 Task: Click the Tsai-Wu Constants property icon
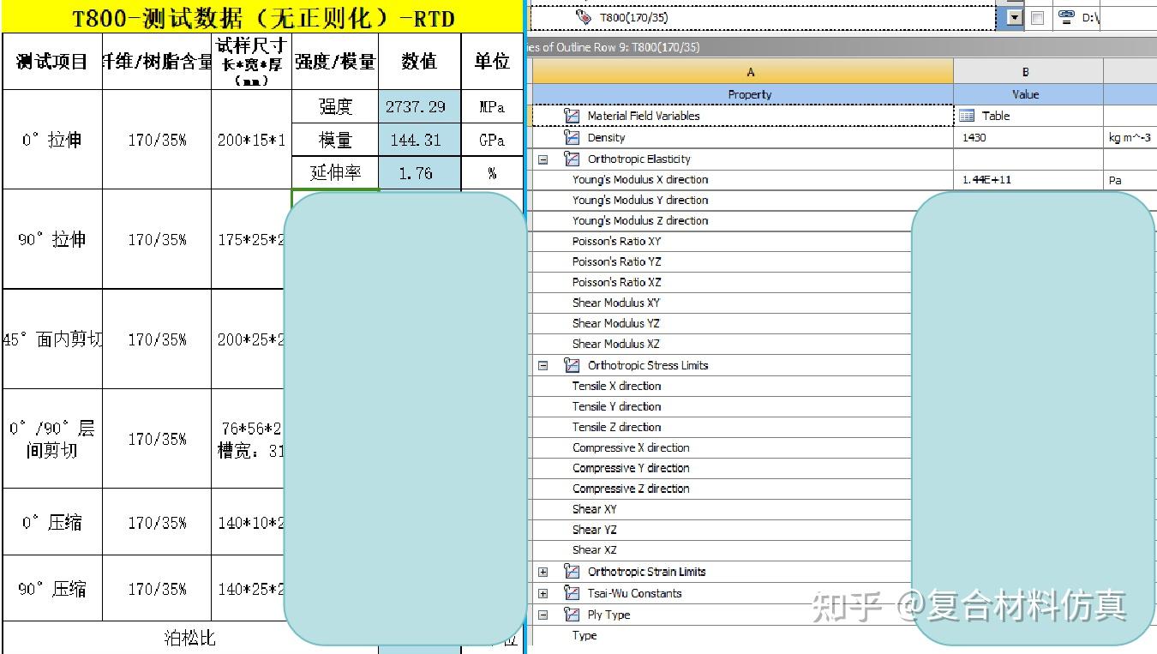click(571, 592)
